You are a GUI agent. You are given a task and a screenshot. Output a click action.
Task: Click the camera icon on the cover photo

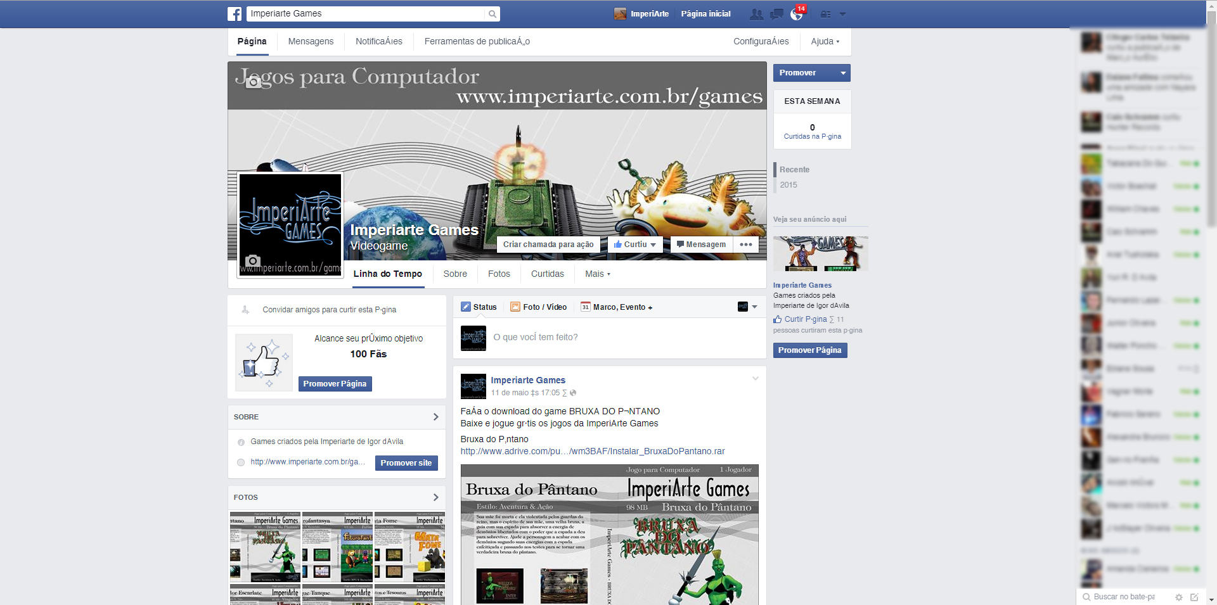(254, 82)
